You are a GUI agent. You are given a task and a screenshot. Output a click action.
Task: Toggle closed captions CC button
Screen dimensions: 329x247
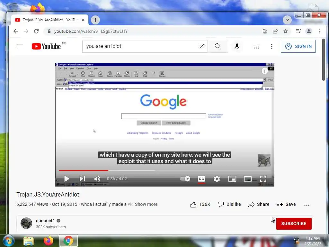pos(201,179)
